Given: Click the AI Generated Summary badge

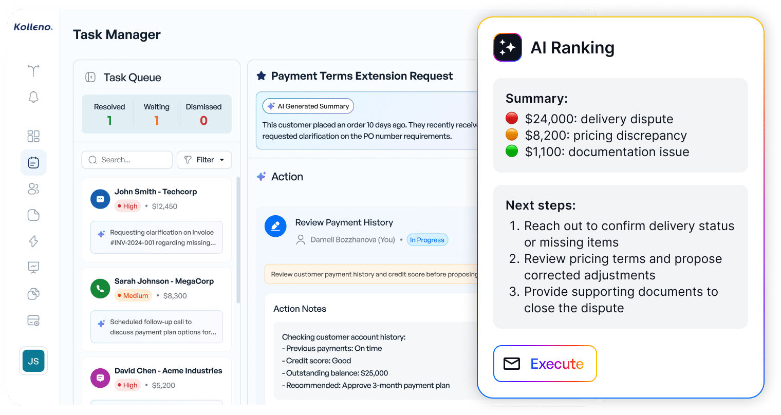Looking at the screenshot, I should click(308, 106).
